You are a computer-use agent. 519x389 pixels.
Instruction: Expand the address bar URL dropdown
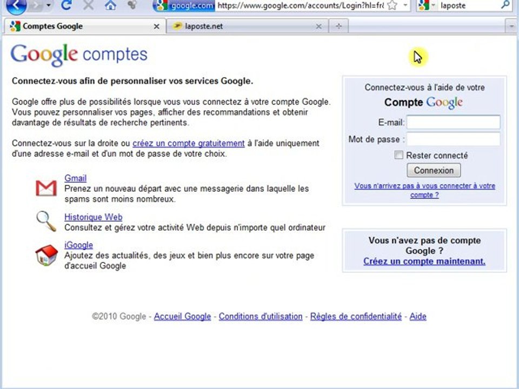pyautogui.click(x=405, y=5)
